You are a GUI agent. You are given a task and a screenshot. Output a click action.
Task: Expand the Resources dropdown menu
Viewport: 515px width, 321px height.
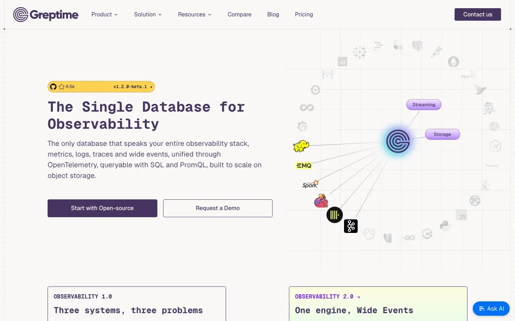coord(195,15)
